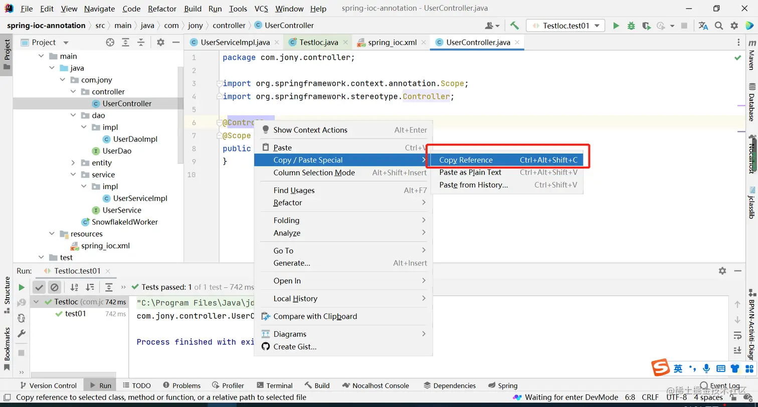This screenshot has height=407, width=758.
Task: Collapse the com.jony package node
Action: coord(63,80)
